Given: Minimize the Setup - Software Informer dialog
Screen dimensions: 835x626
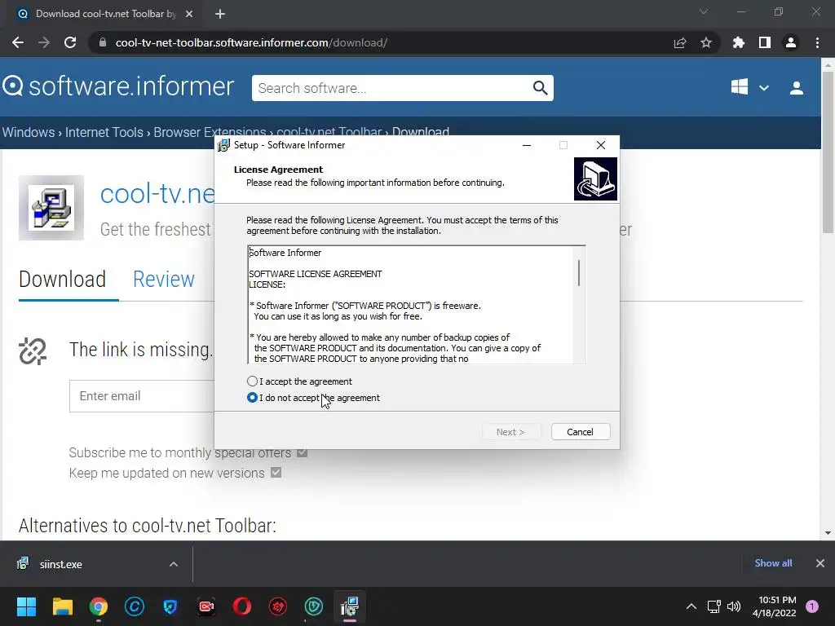Looking at the screenshot, I should [x=527, y=145].
